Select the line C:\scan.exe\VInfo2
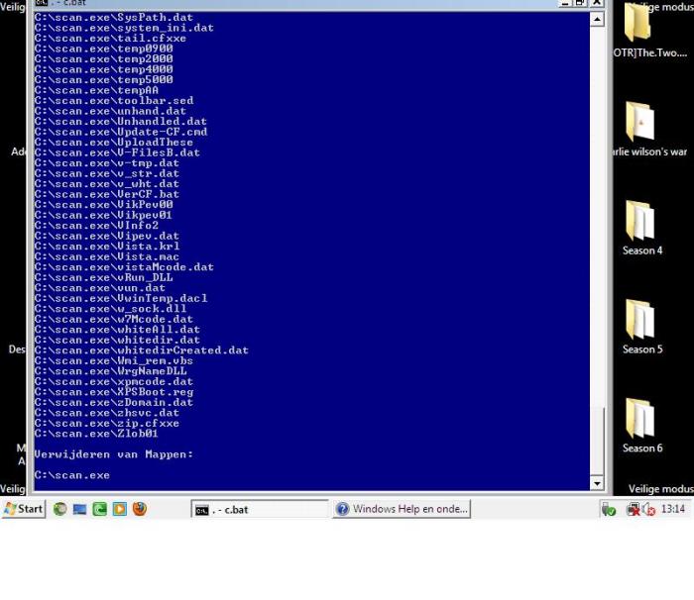 [x=96, y=226]
